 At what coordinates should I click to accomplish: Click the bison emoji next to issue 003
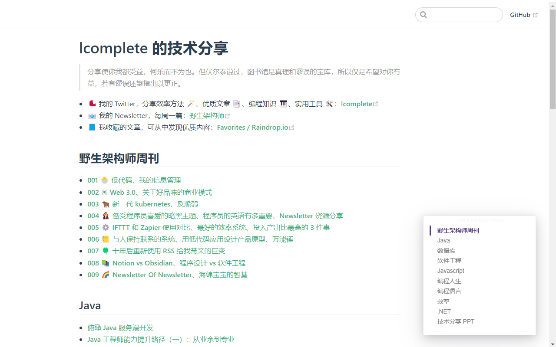tap(106, 204)
